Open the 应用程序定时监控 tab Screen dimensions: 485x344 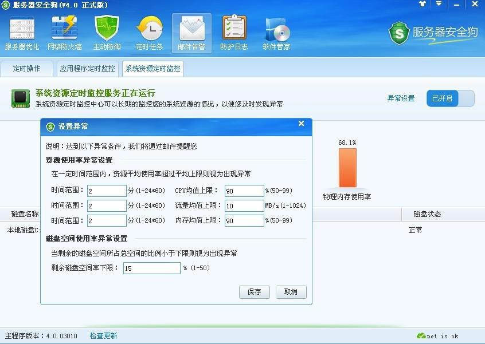pos(87,68)
